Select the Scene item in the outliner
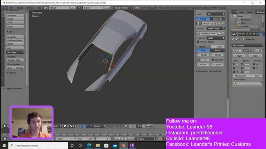The width and height of the screenshot is (266, 149). (240, 16)
